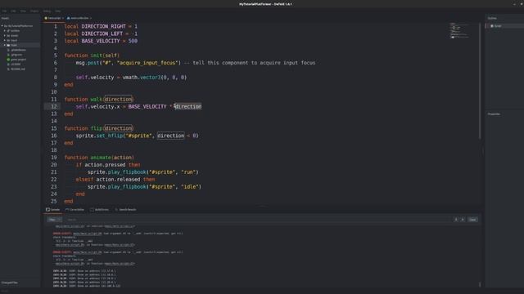Viewport: 524px width, 294px height.
Task: Click the console vertical scrollbar
Action: tap(480, 284)
